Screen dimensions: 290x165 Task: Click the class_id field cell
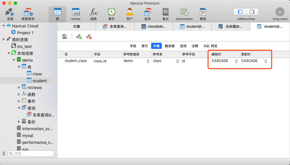[100, 61]
